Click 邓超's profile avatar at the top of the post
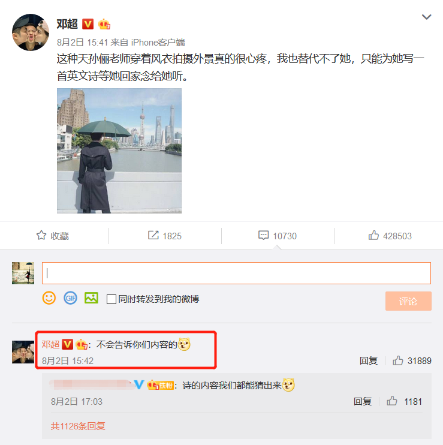 (31, 32)
